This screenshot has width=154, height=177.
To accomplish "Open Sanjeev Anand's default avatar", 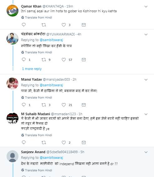I will (12, 156).
